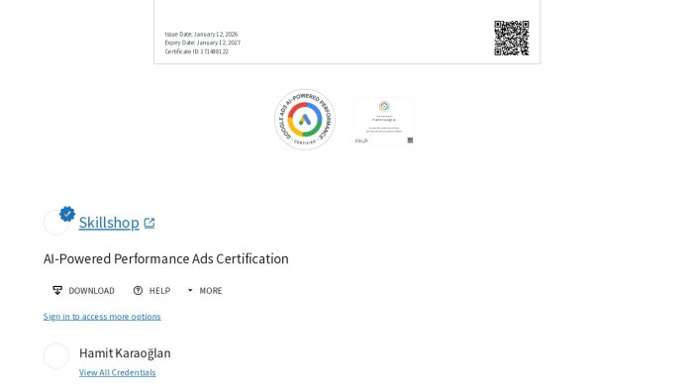The width and height of the screenshot is (693, 390).
Task: Click the MORE dropdown arrow
Action: [190, 290]
